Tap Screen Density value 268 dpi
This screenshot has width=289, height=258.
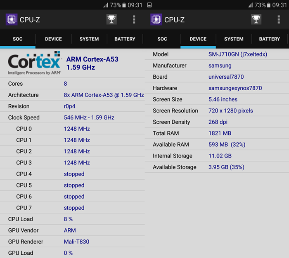(x=218, y=122)
